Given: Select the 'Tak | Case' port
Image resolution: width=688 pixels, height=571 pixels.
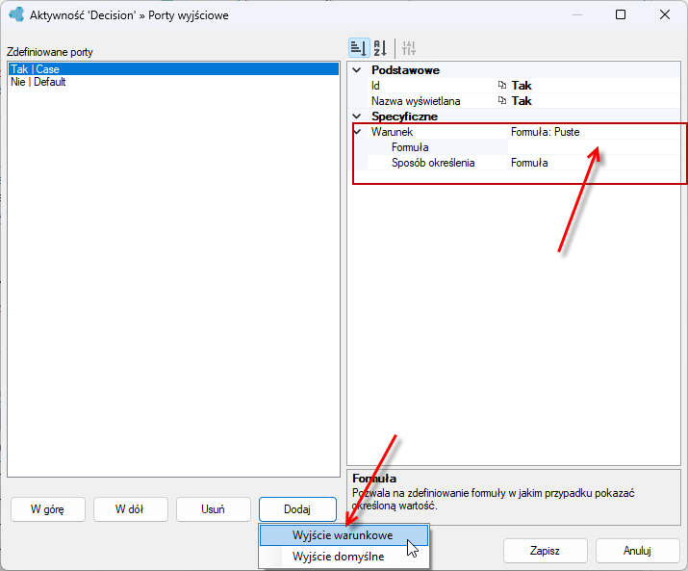Looking at the screenshot, I should 174,69.
